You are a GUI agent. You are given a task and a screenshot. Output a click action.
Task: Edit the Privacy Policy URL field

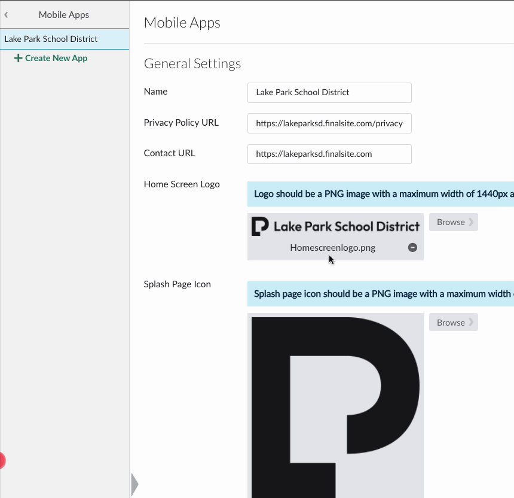(329, 123)
